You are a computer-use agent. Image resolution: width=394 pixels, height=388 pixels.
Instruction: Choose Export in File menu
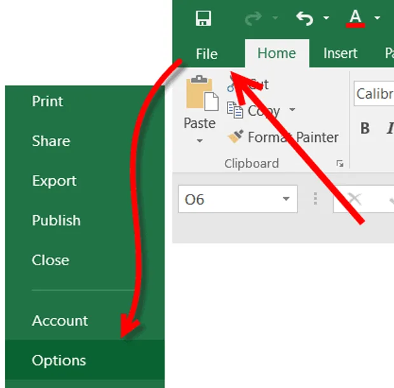pos(54,181)
